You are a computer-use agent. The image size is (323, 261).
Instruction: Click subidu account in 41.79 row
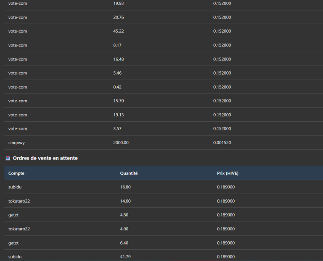(15, 257)
